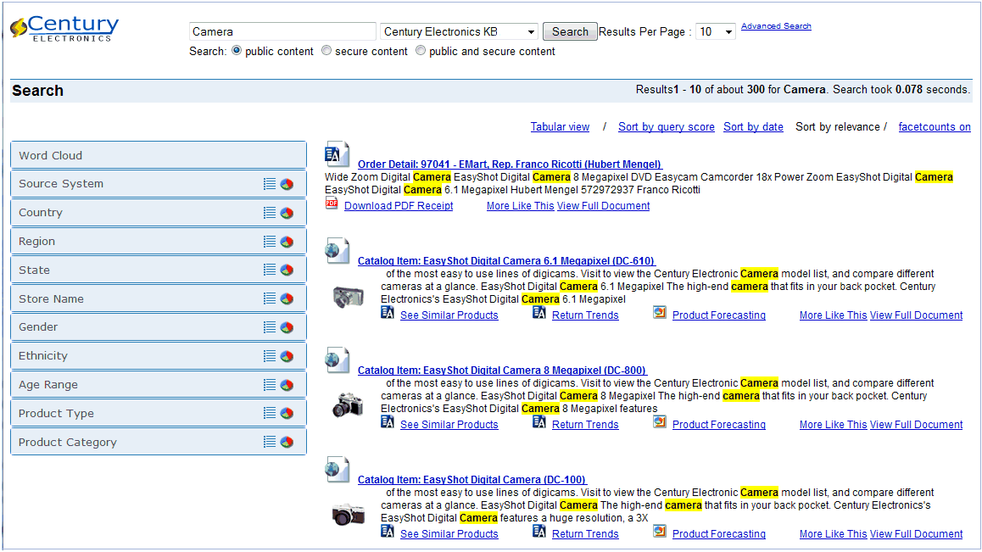Open Catalog Item EasyShot 8 Megapixel DC-800

tap(502, 371)
